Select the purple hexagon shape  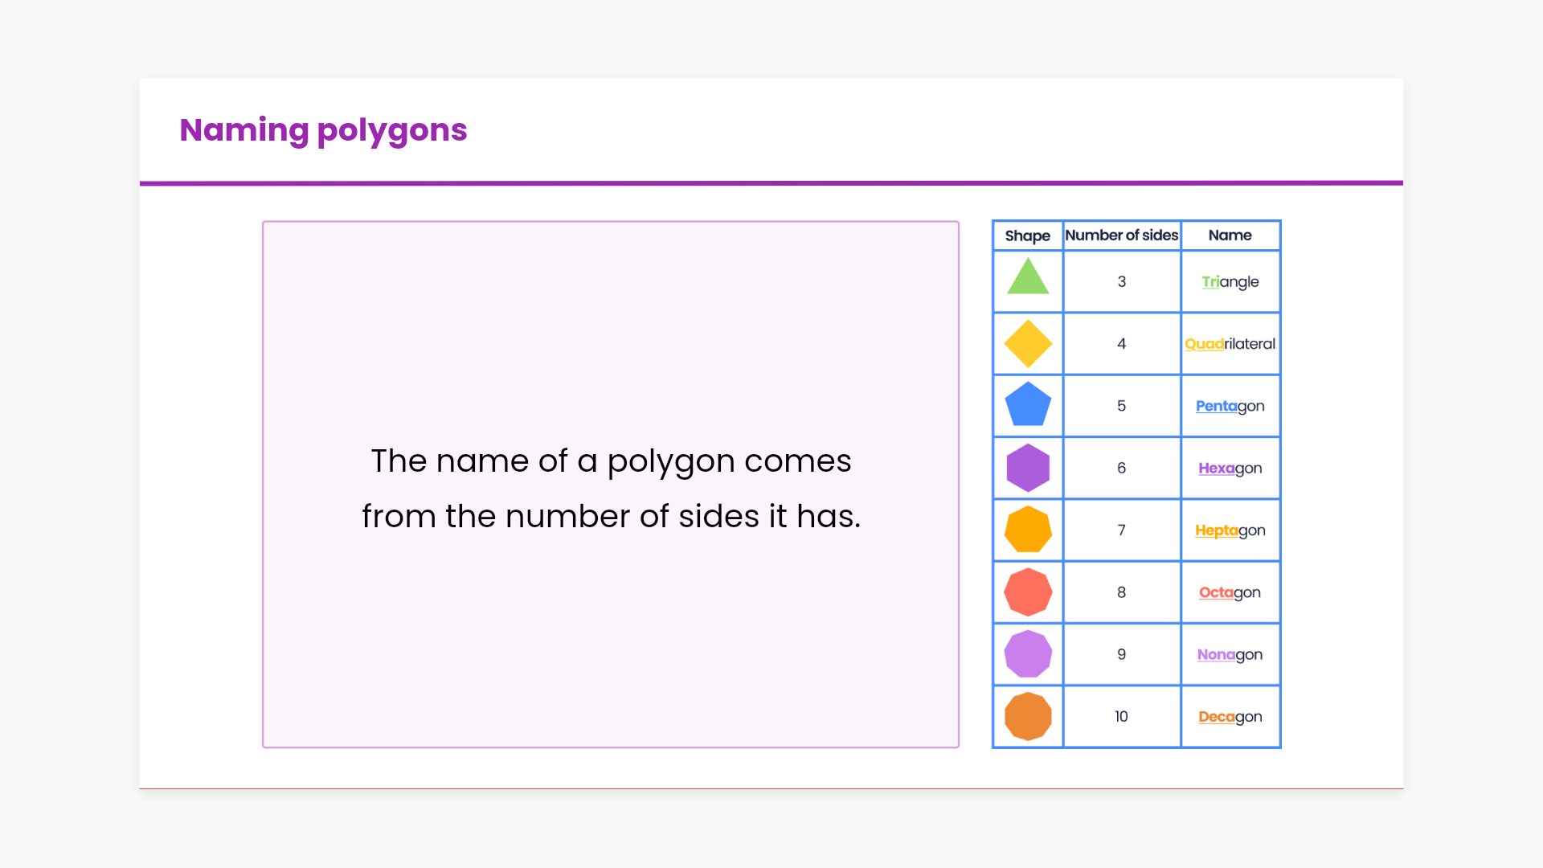point(1028,468)
